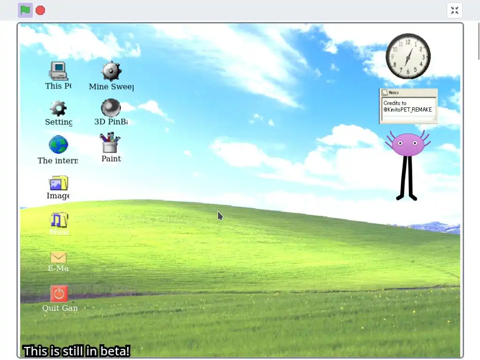The height and width of the screenshot is (360, 480).
Task: Launch the 3D Pinball icon
Action: tap(111, 107)
